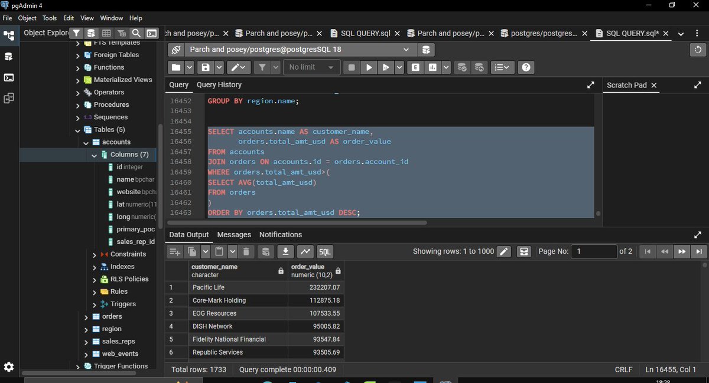This screenshot has height=383, width=709.
Task: Open Explain options dropdown arrow
Action: coord(446,67)
